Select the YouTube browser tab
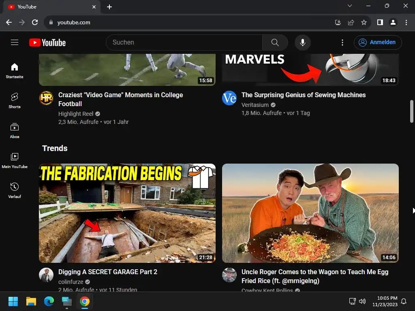Screen dimensions: 415x311 tap(51, 7)
